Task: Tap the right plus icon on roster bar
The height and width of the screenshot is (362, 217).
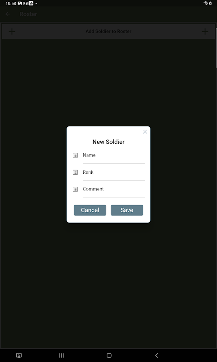Action: pos(205,31)
